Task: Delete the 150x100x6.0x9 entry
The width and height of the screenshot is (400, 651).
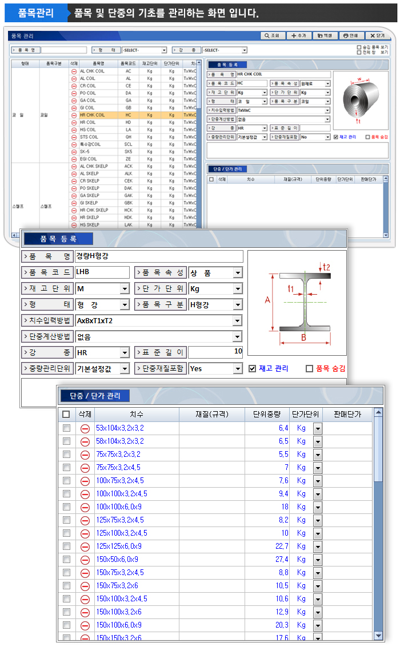Action: pyautogui.click(x=85, y=626)
